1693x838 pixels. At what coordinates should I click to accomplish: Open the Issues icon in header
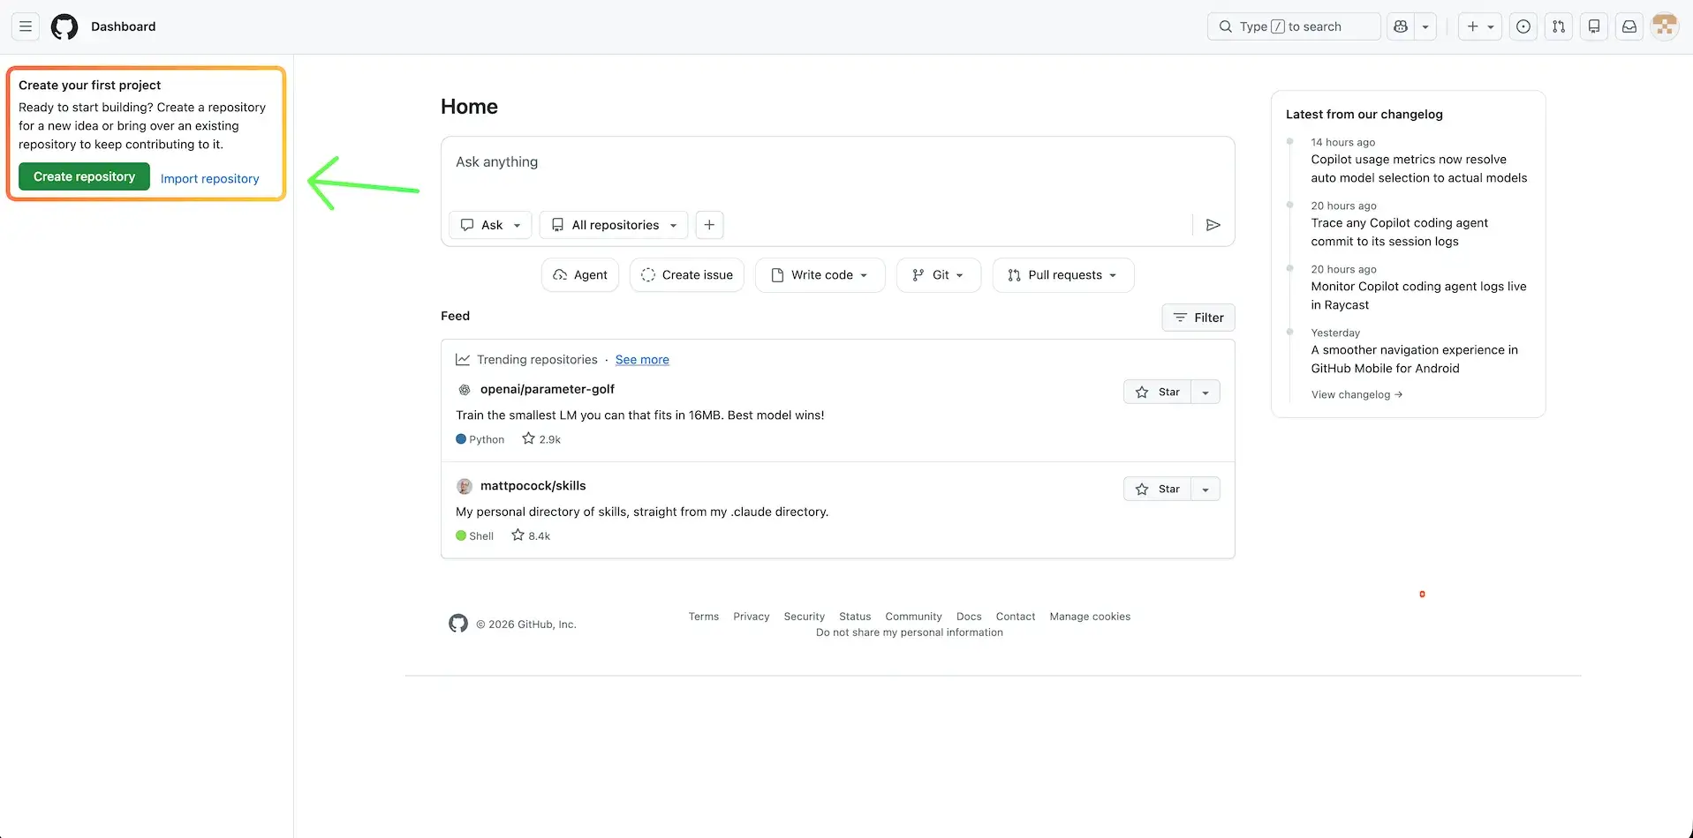point(1523,26)
